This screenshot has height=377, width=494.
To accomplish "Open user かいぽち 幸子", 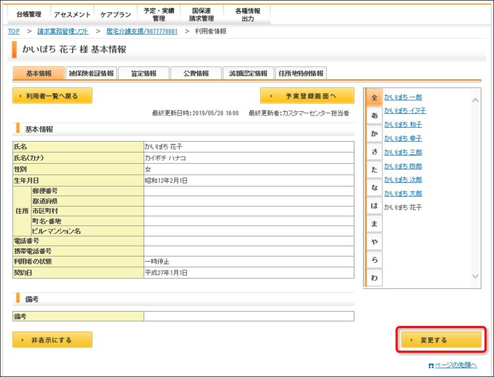I will [403, 139].
